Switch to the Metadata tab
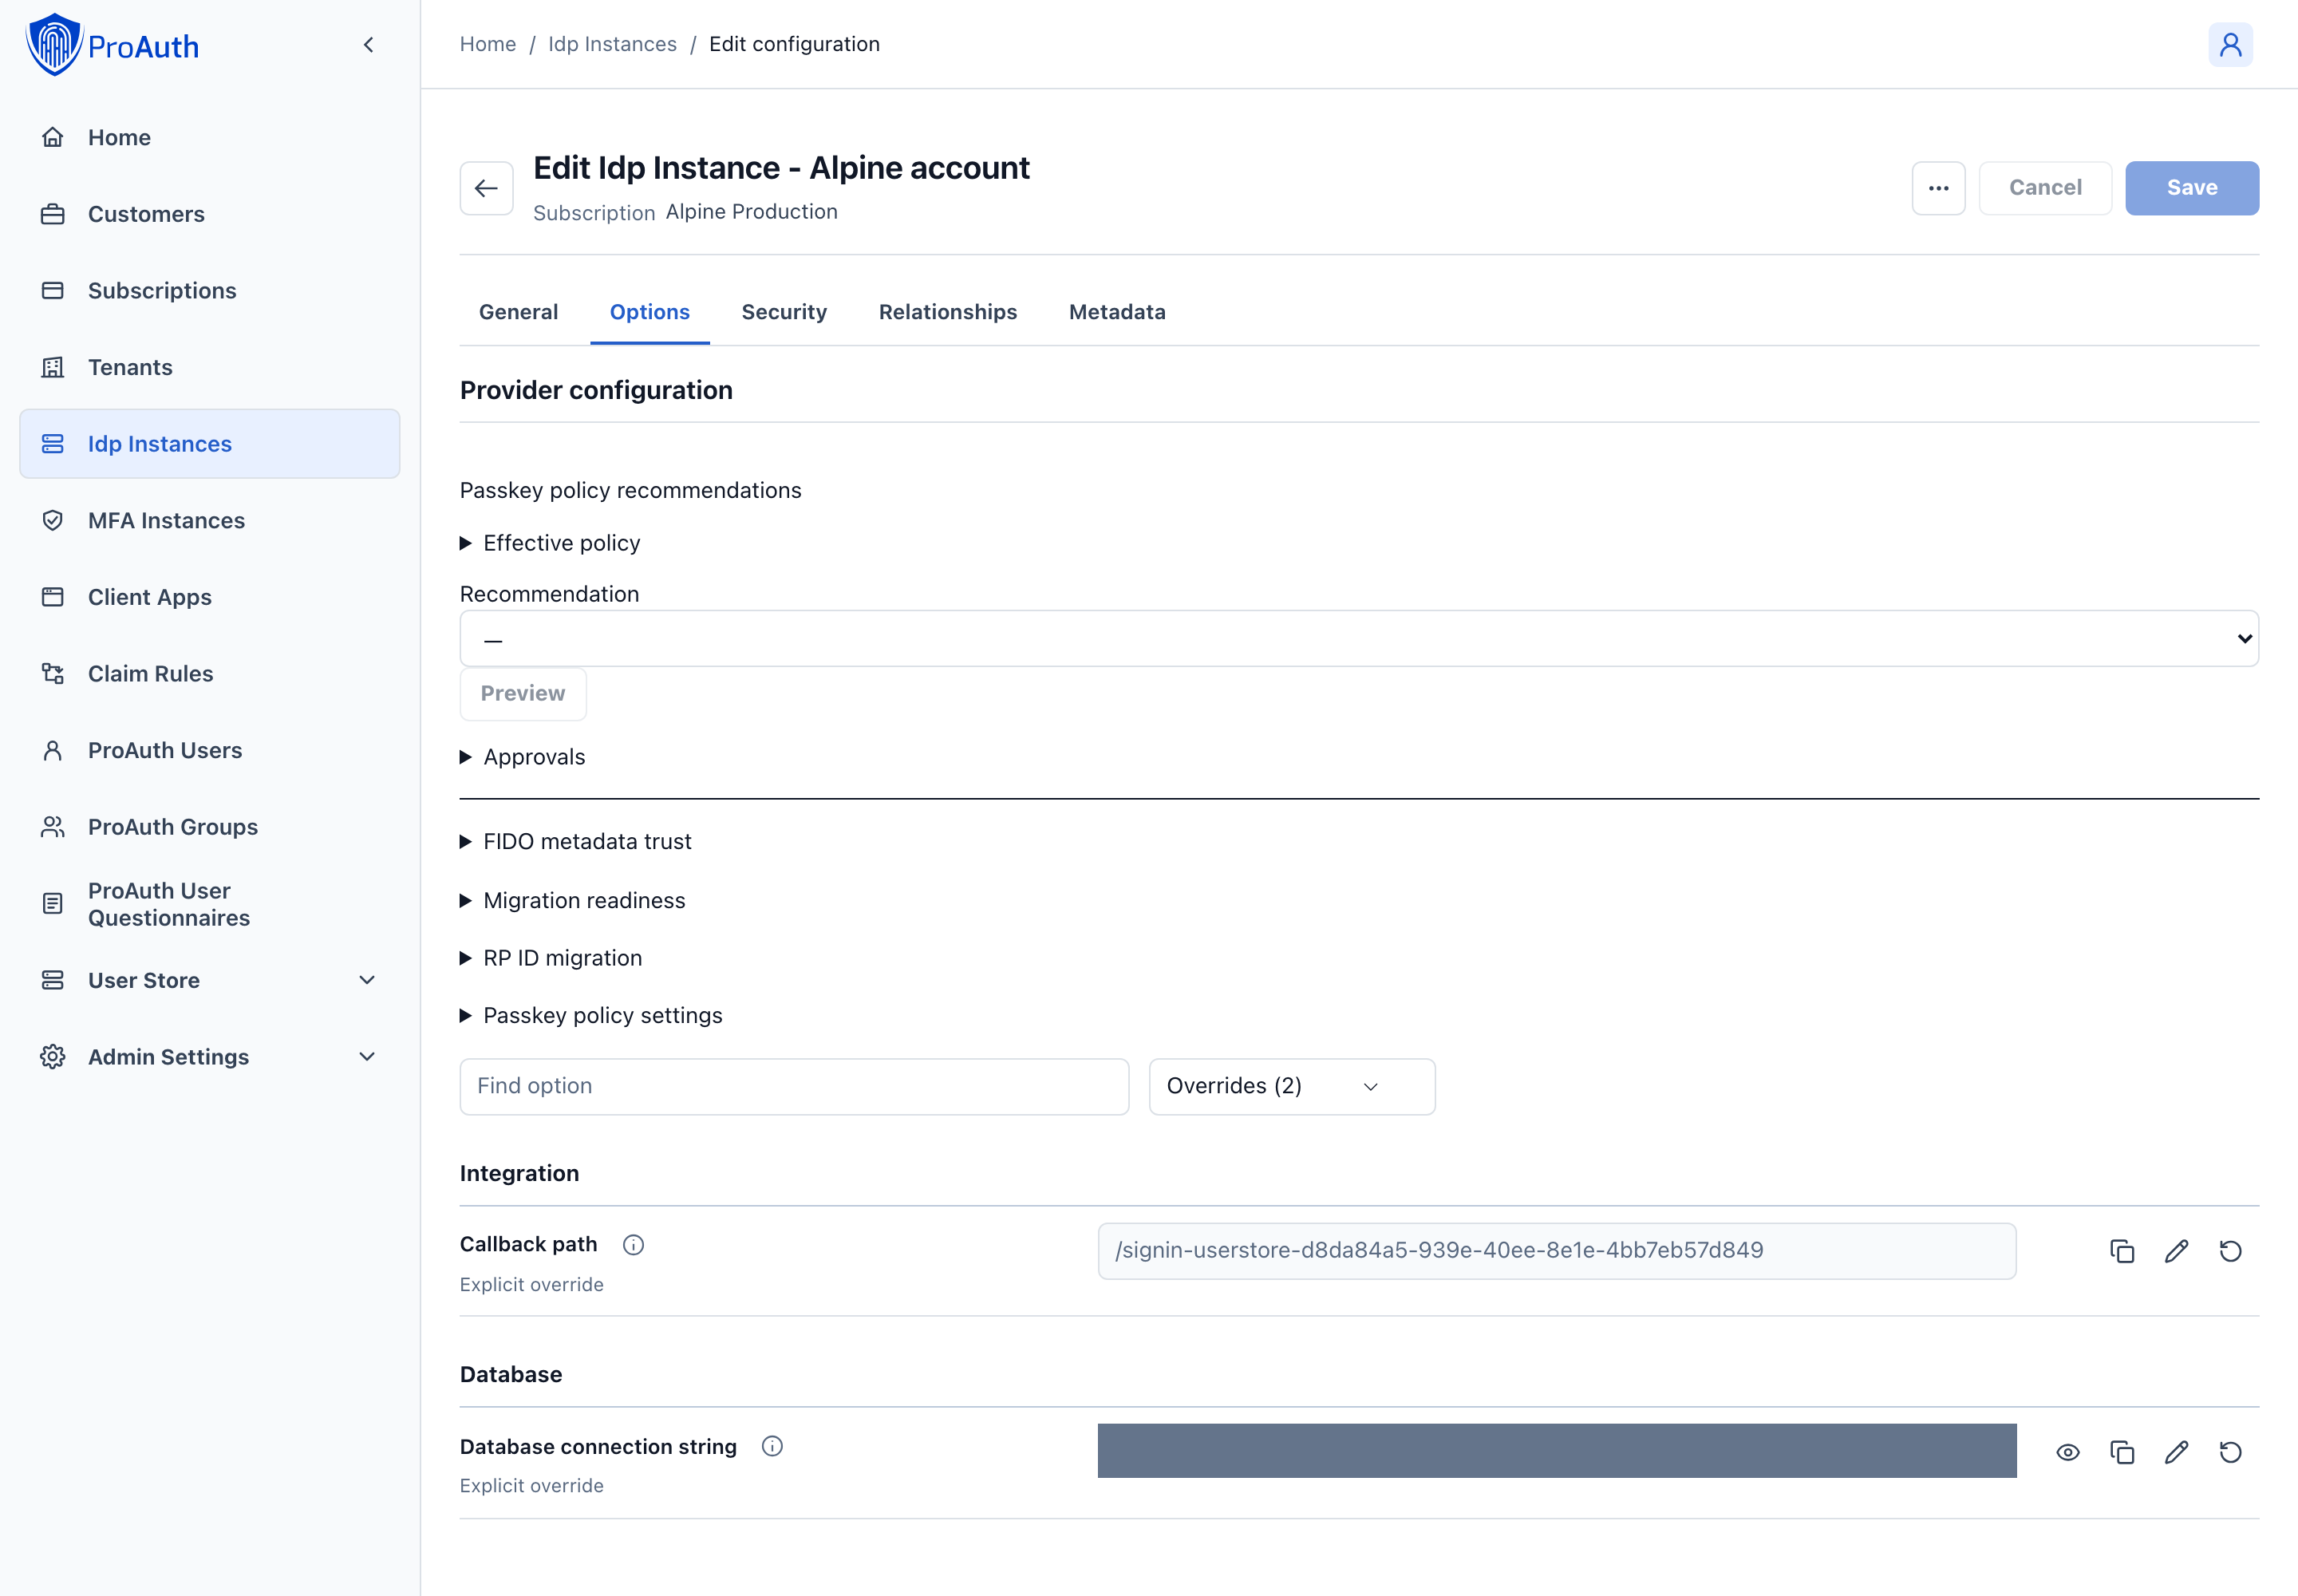This screenshot has height=1596, width=2298. tap(1117, 312)
